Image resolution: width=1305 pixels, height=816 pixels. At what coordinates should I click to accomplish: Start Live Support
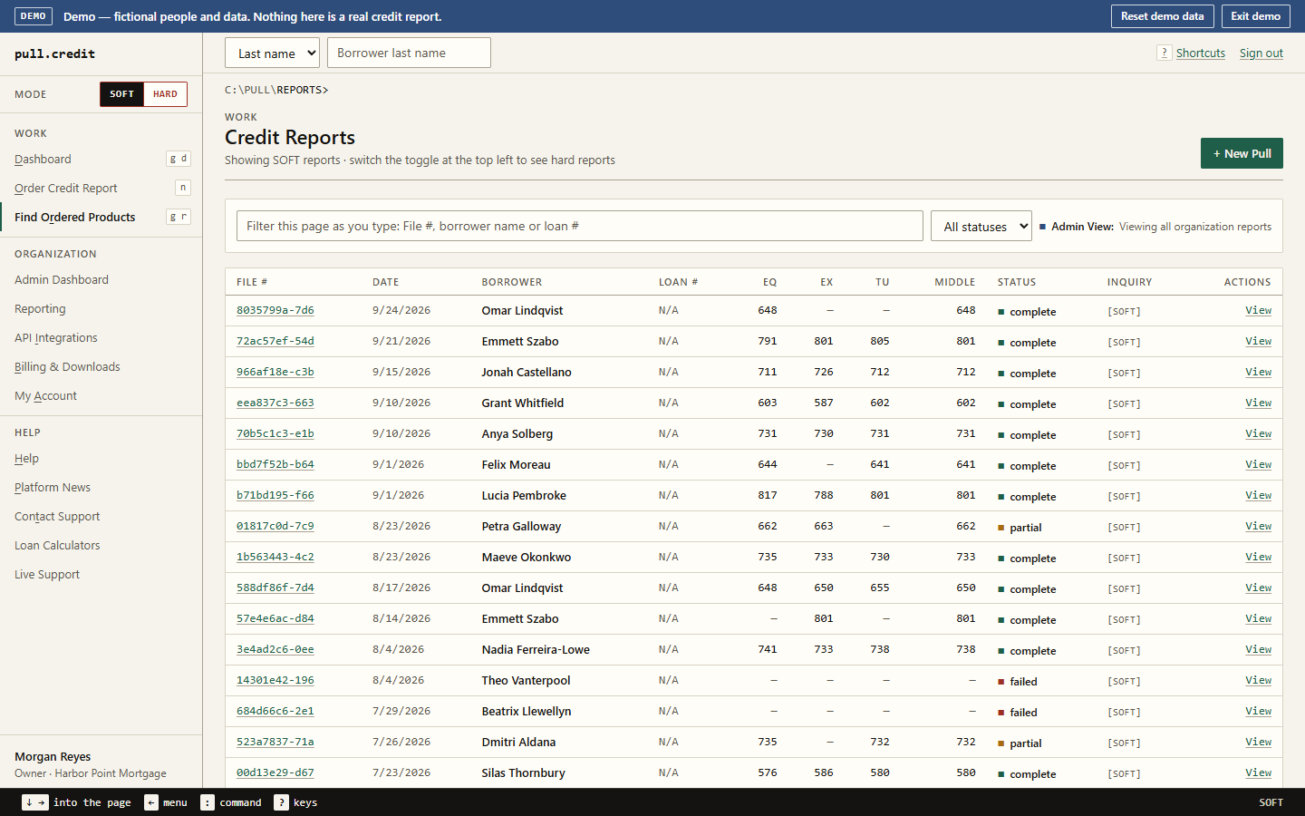click(47, 574)
